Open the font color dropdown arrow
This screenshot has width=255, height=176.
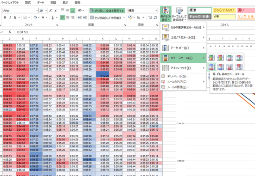46,18
